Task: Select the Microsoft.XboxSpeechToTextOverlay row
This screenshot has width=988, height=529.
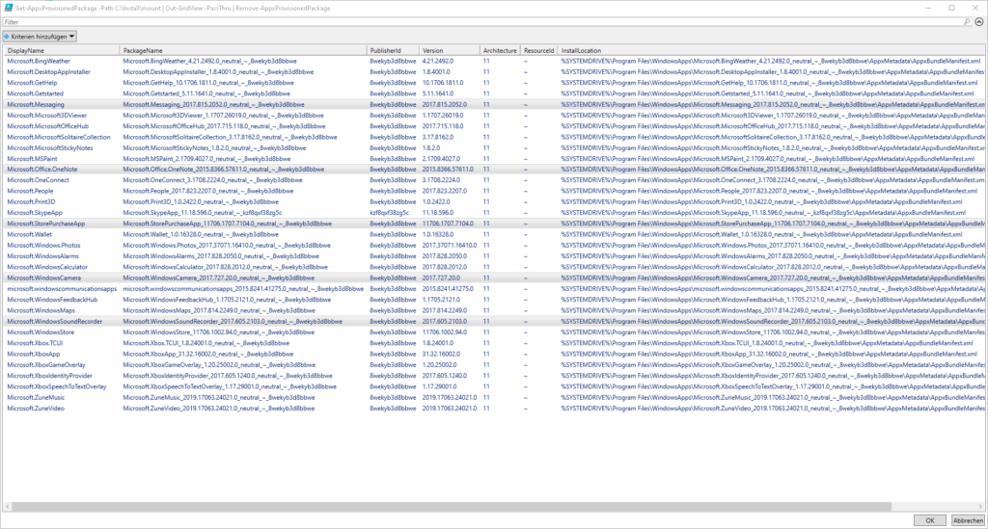Action: point(494,386)
